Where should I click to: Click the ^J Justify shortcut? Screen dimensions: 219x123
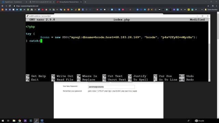click(137, 76)
